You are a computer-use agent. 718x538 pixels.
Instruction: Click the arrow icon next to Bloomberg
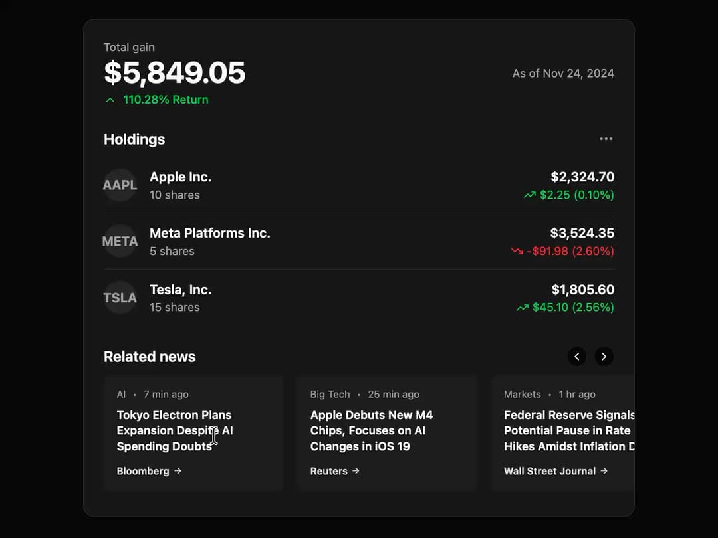[x=178, y=471]
